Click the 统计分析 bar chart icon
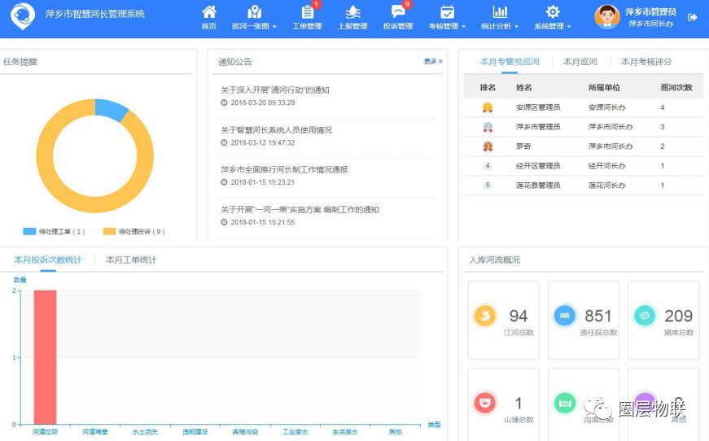Viewport: 709px width, 441px height. (500, 12)
